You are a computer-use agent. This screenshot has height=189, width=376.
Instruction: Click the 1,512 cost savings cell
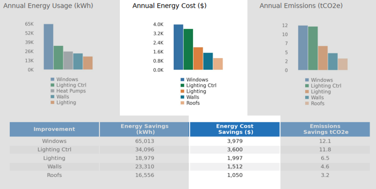click(235, 167)
